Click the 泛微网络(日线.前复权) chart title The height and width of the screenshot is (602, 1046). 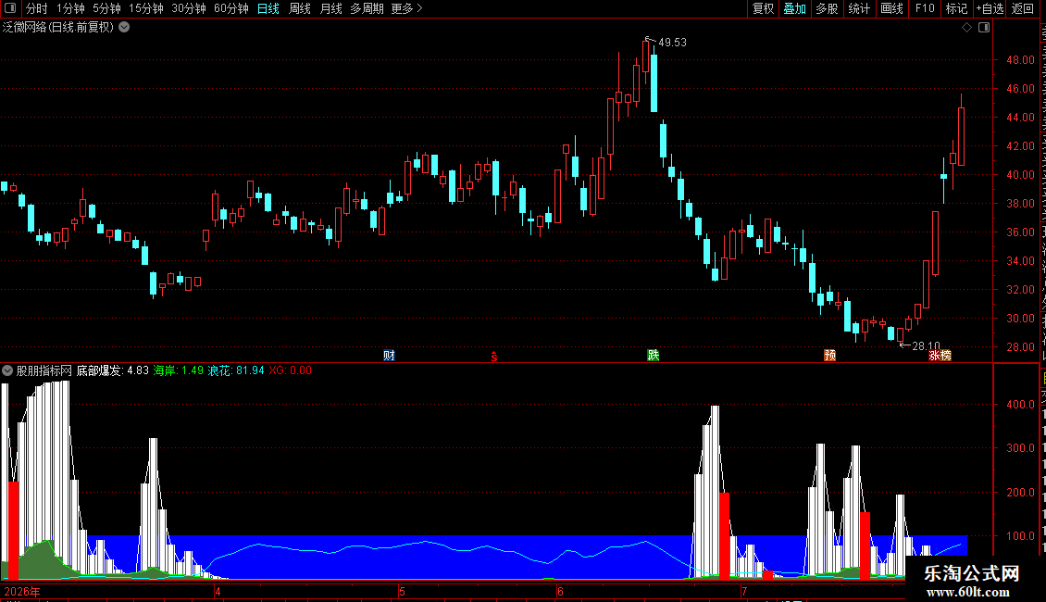click(58, 28)
